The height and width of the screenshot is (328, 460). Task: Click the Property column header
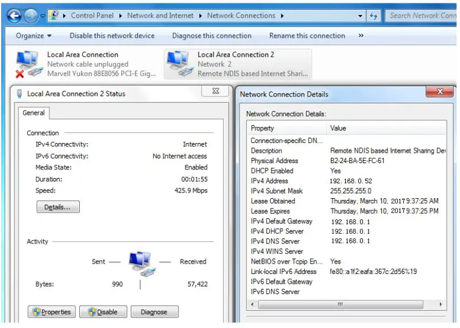point(287,128)
